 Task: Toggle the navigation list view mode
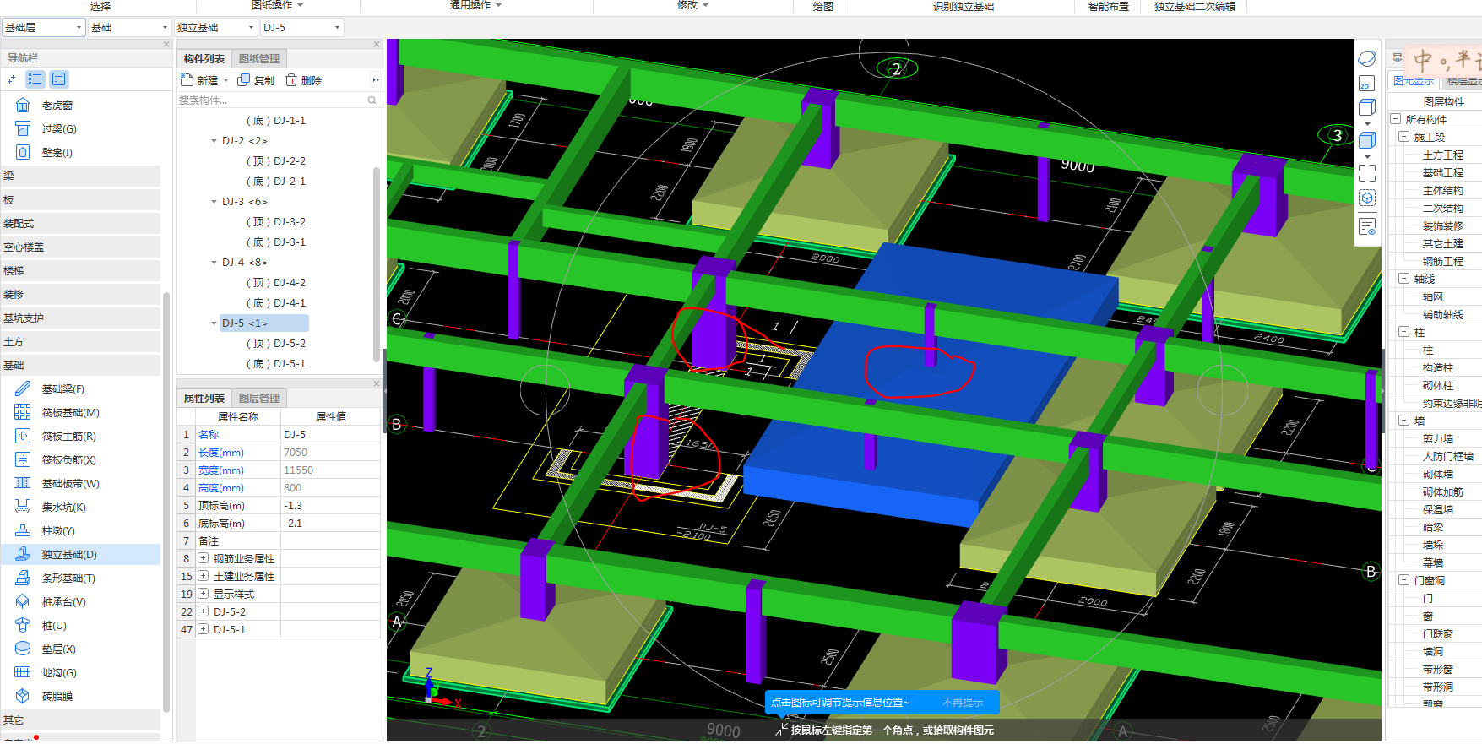(x=35, y=79)
